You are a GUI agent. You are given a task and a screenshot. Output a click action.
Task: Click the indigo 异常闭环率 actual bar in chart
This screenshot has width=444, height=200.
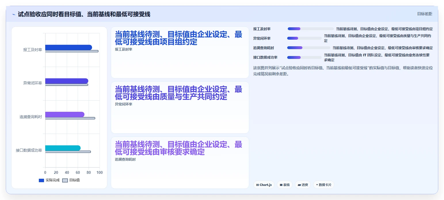pos(67,81)
